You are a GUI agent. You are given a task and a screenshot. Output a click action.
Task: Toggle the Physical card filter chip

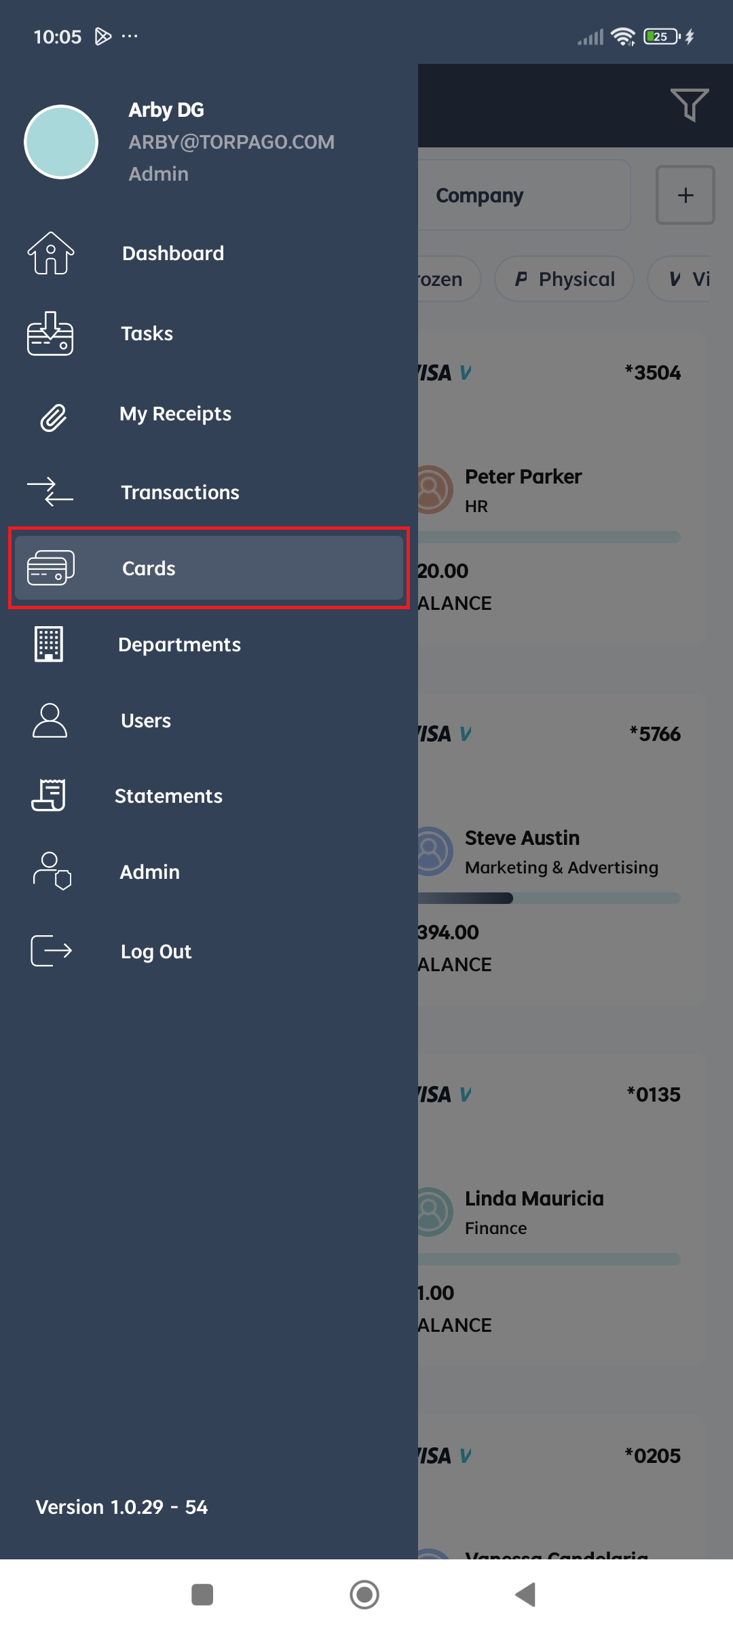pyautogui.click(x=565, y=279)
